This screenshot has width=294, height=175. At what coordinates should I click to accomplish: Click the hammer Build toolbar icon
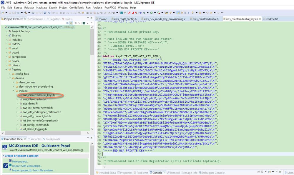click(x=26, y=13)
